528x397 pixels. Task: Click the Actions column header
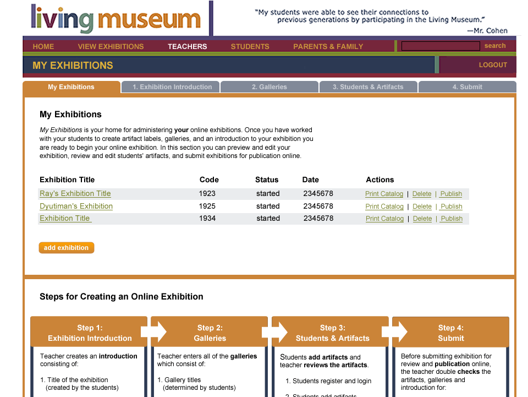(x=380, y=180)
